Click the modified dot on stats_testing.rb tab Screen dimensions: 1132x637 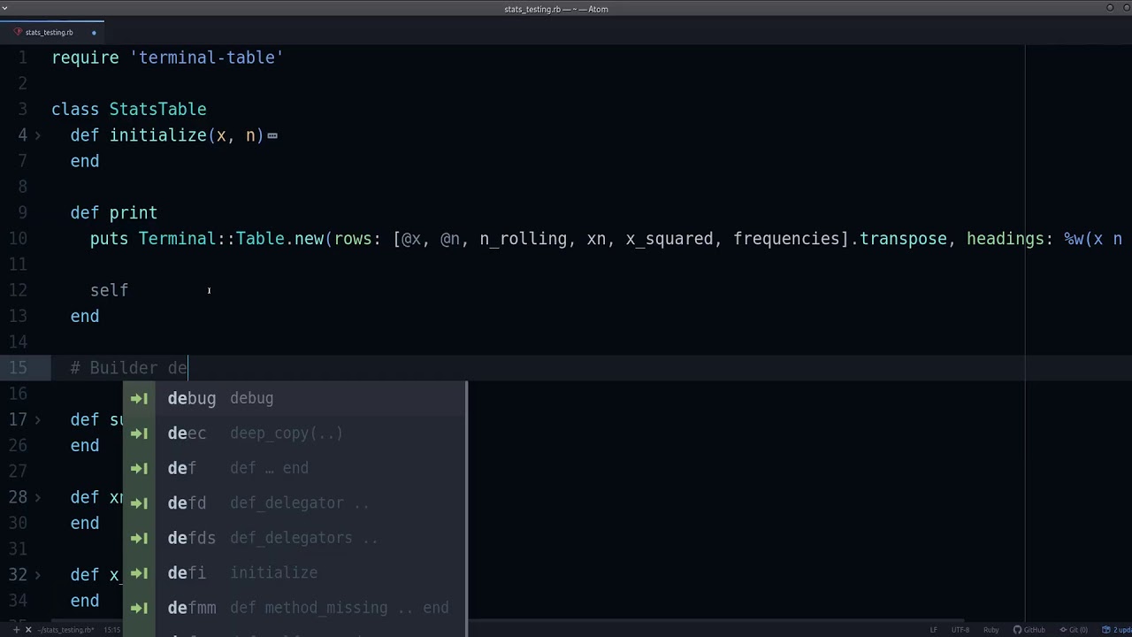94,33
